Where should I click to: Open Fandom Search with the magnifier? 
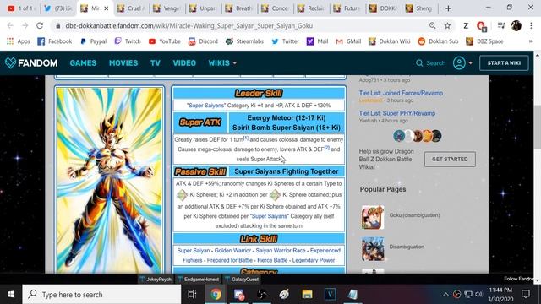tap(430, 63)
